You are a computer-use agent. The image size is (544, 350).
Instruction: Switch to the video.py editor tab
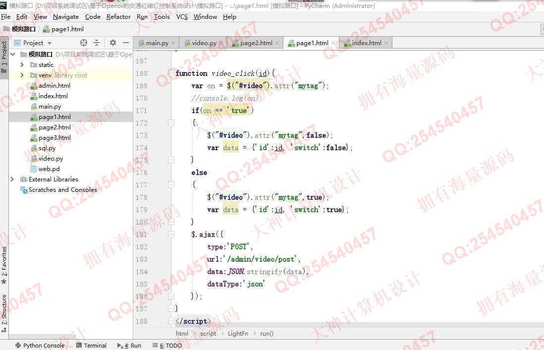click(x=204, y=43)
